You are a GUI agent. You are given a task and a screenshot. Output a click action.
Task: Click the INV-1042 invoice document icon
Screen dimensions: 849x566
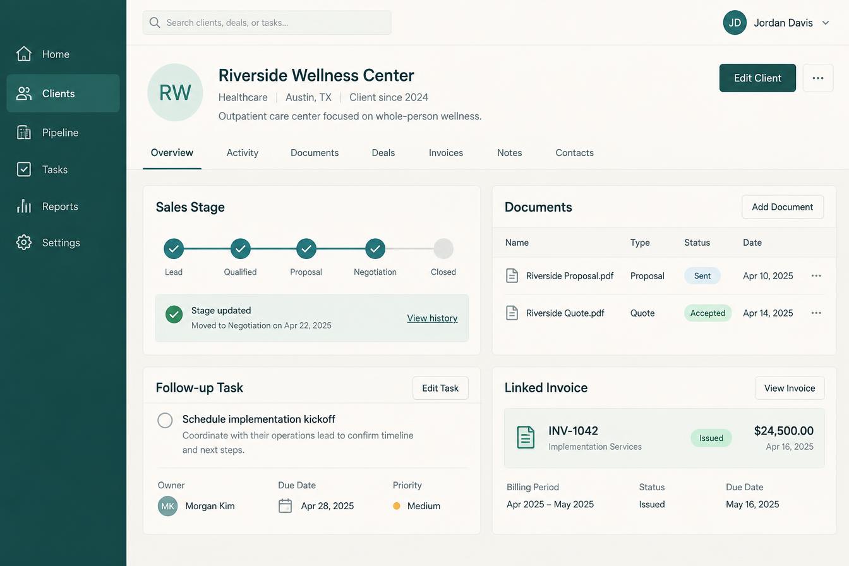pyautogui.click(x=526, y=437)
